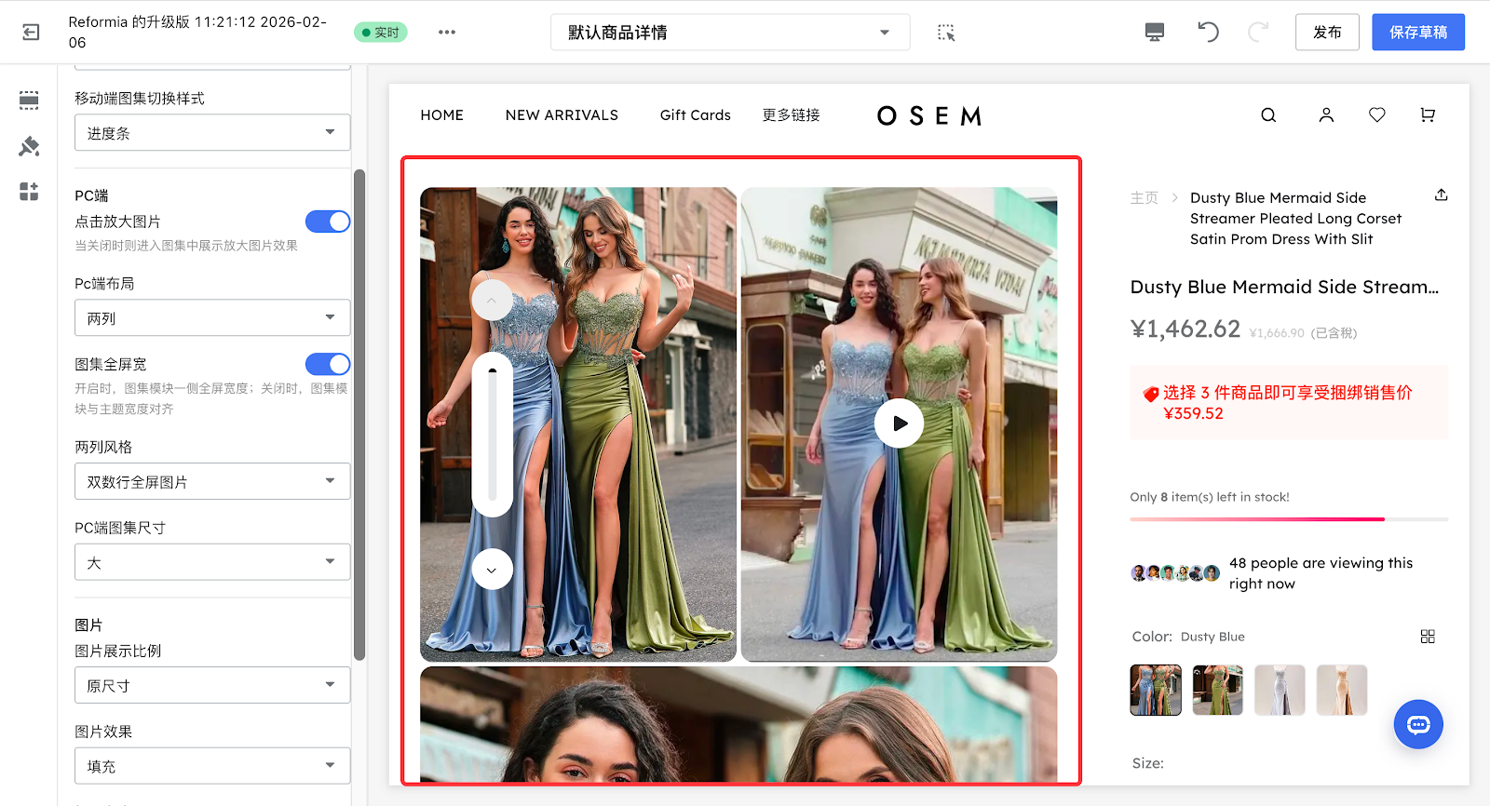Screen dimensions: 1490x806
Task: Click the element inspector selection icon
Action: (x=946, y=33)
